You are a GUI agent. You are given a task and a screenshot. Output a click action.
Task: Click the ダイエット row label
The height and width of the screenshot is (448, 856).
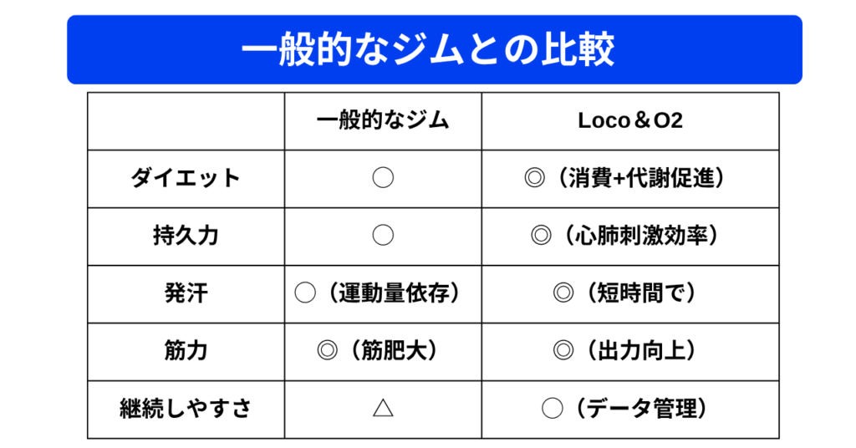pyautogui.click(x=186, y=178)
